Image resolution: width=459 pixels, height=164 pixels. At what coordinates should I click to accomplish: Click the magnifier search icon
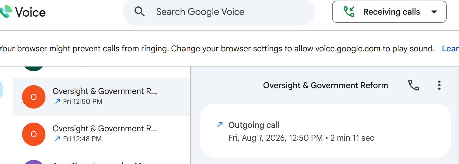click(x=140, y=12)
